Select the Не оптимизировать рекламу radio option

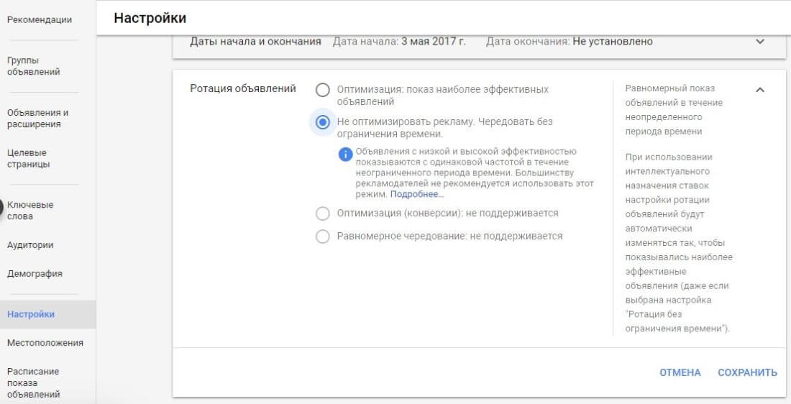point(322,122)
